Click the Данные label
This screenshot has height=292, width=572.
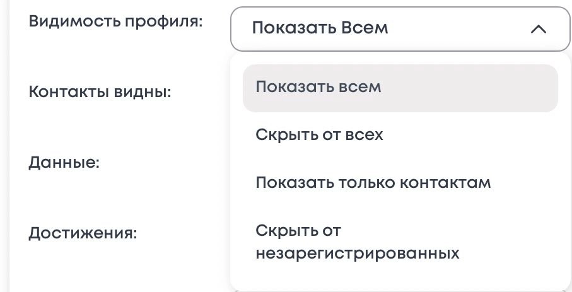pyautogui.click(x=64, y=162)
